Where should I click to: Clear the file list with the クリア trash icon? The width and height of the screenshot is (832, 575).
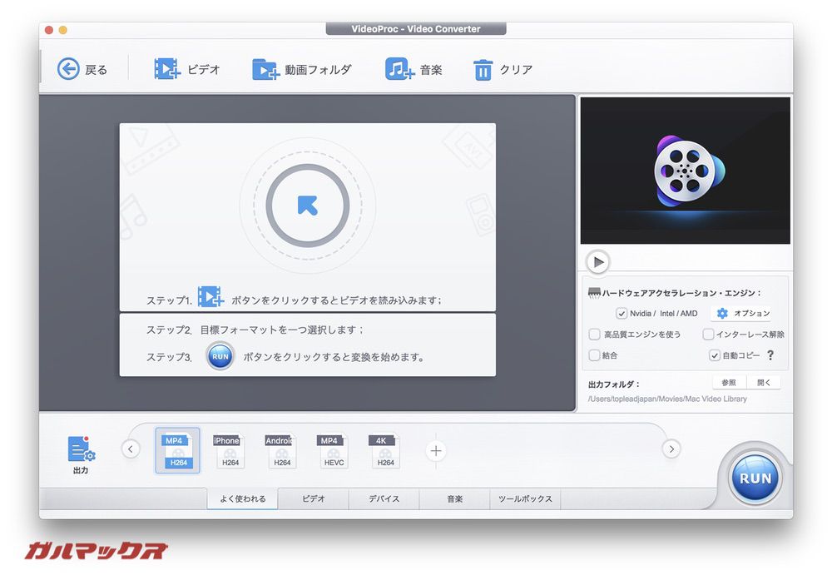(483, 69)
